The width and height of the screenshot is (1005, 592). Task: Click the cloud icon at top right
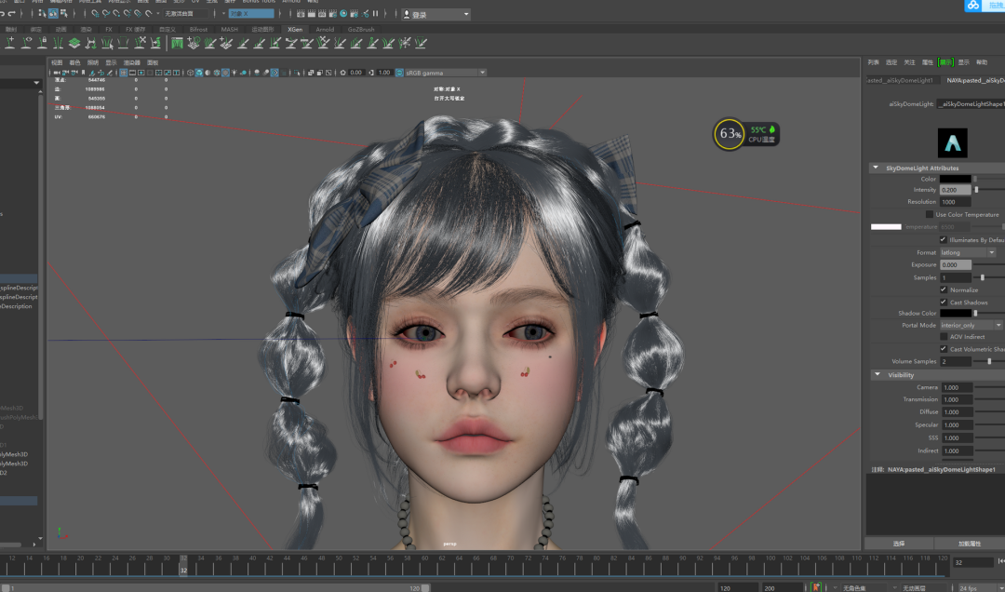click(973, 6)
